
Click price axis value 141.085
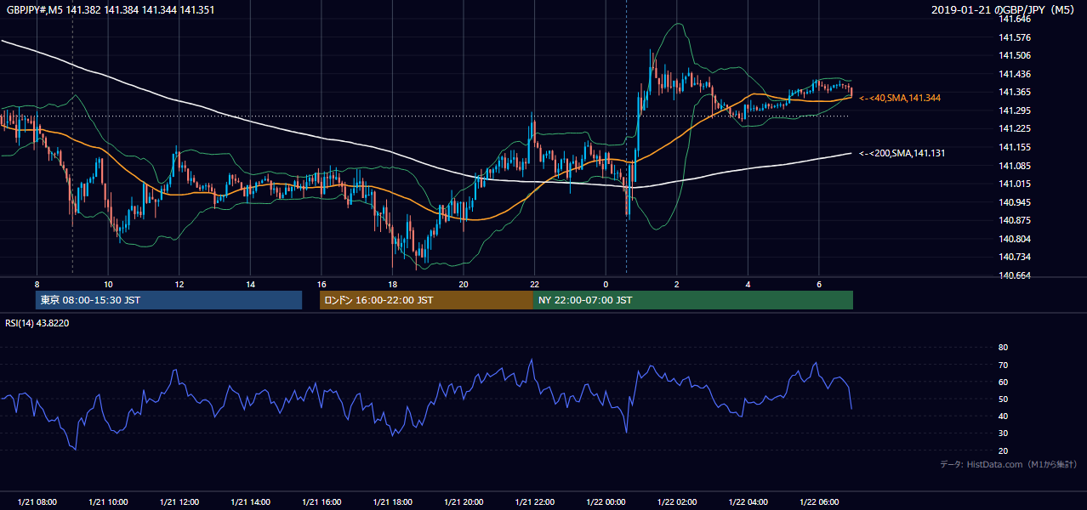(1015, 166)
